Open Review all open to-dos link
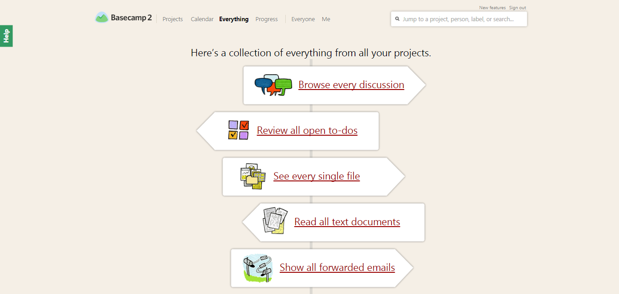This screenshot has width=619, height=294. point(307,131)
